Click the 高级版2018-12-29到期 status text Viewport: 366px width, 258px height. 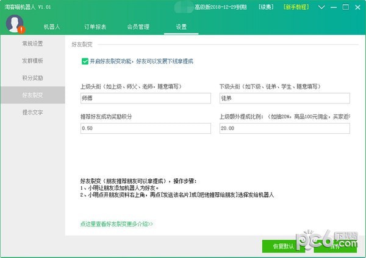221,7
